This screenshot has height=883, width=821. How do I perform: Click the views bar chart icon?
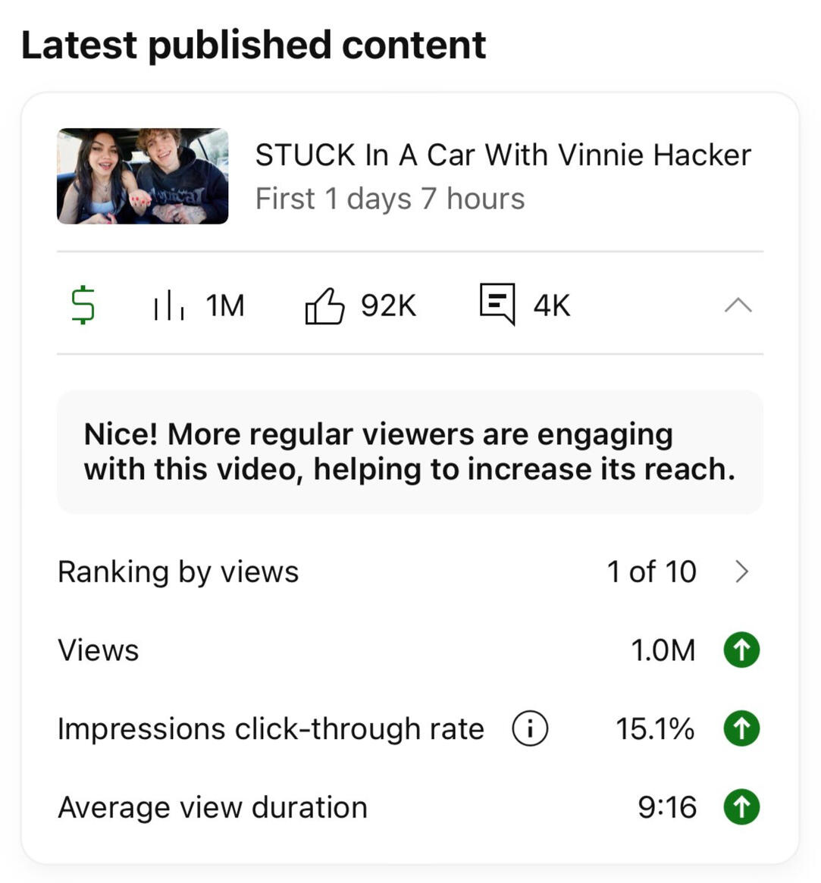[168, 305]
